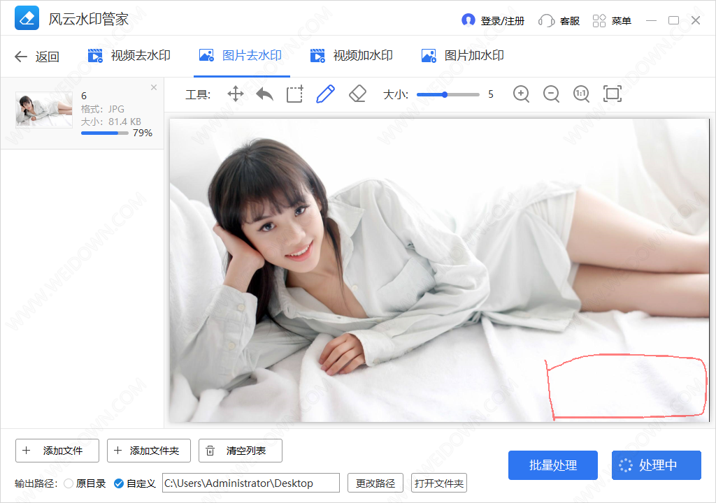The height and width of the screenshot is (503, 716).
Task: Select the 自定义 output path option
Action: coord(119,483)
